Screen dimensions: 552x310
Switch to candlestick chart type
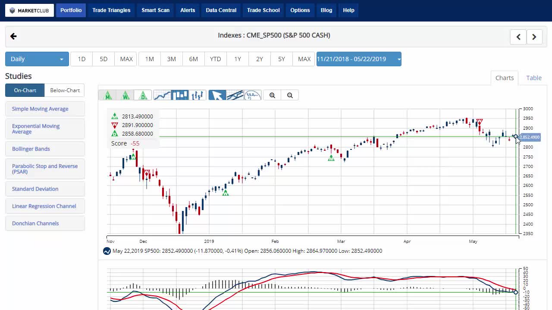[x=180, y=95]
